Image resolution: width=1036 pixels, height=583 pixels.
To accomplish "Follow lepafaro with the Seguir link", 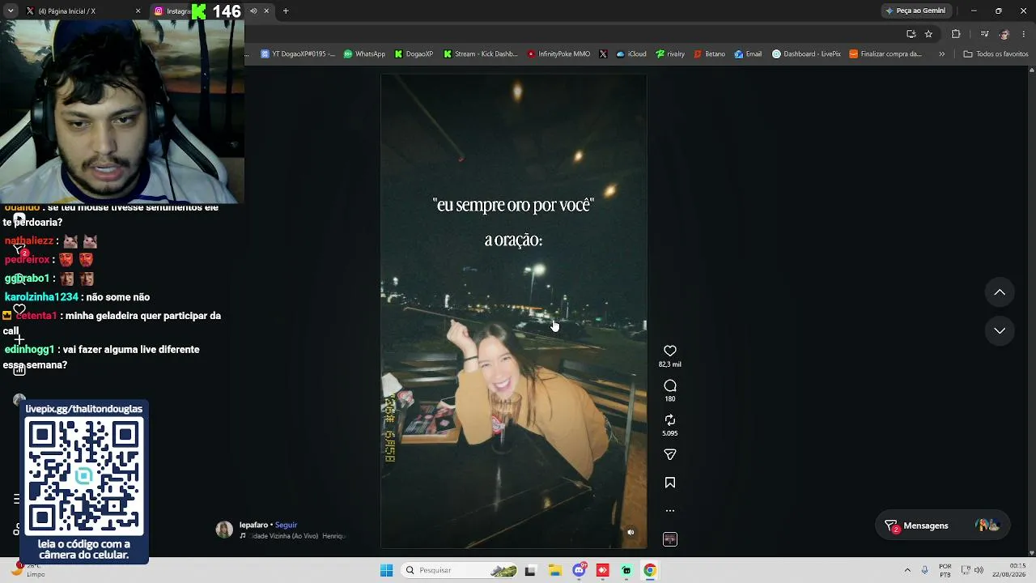I will (x=286, y=525).
